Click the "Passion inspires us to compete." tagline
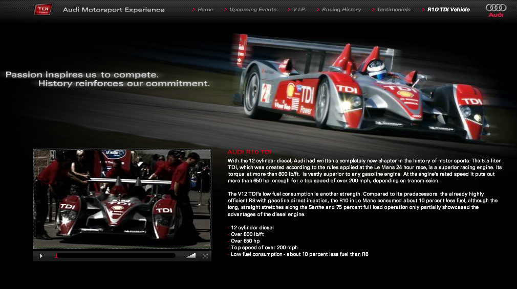 82,75
